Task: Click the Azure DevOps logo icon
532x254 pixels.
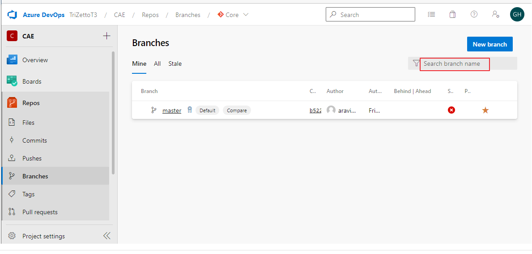Action: pos(12,15)
